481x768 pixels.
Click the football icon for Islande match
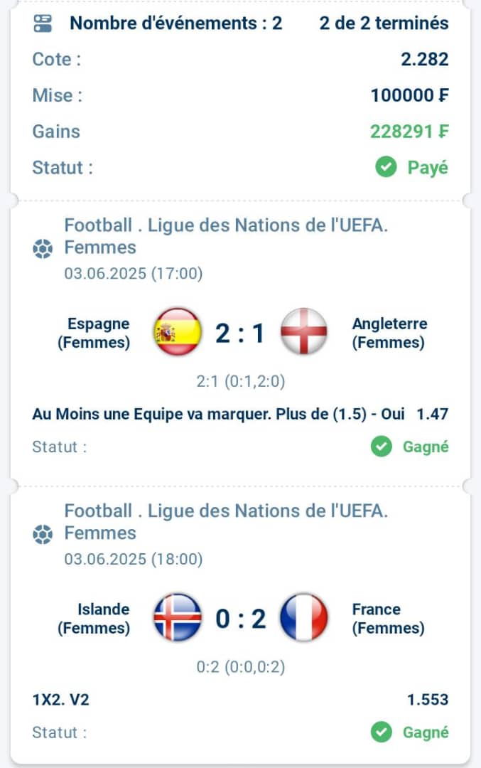pyautogui.click(x=43, y=534)
